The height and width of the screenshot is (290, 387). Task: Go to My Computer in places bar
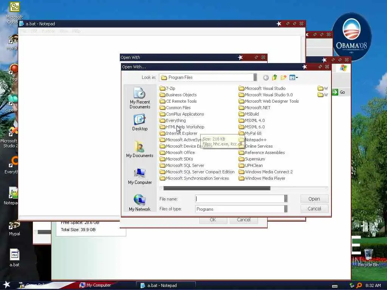(x=140, y=176)
